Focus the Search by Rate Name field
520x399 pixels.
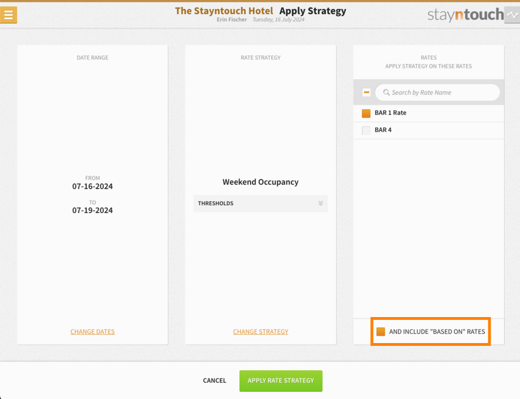point(437,93)
